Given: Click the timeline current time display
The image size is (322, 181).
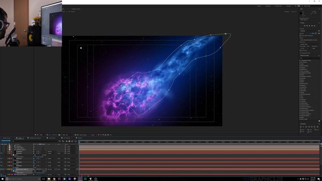Looking at the screenshot, I should pos(6,141).
